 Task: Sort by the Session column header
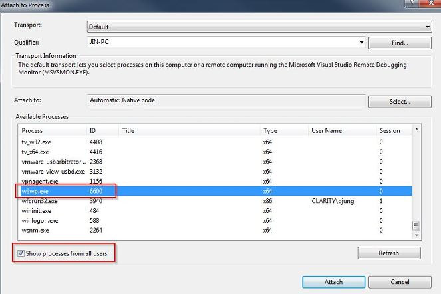[x=394, y=131]
